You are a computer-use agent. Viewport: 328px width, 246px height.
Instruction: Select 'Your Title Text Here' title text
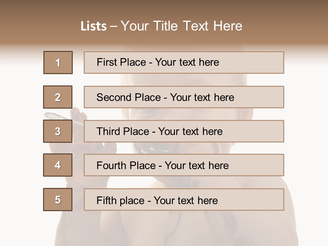(x=181, y=26)
